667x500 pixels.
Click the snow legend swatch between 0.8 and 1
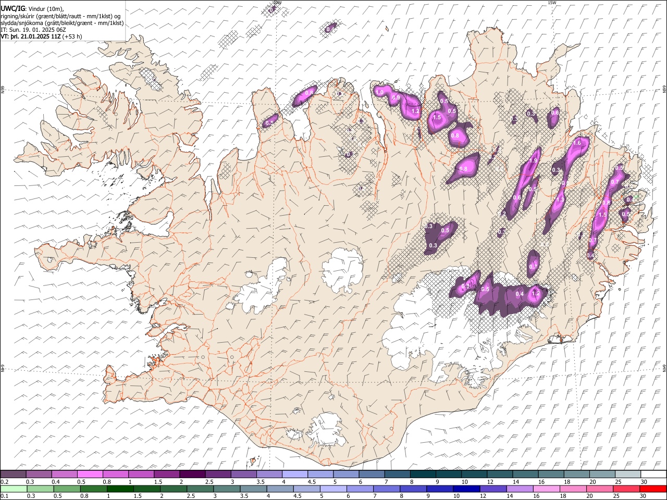click(116, 474)
